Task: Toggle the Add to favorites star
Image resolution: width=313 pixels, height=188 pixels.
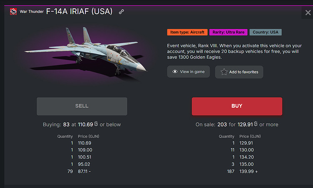Action: (224, 72)
